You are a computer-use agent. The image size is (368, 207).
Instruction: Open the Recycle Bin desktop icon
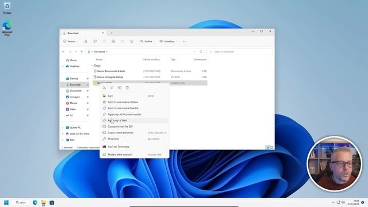(7, 8)
